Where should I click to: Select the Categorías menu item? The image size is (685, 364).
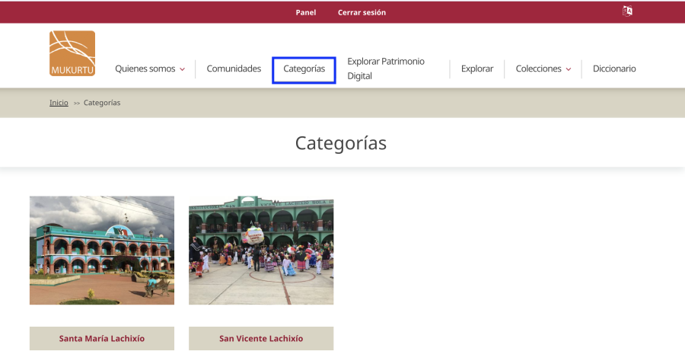(x=304, y=69)
